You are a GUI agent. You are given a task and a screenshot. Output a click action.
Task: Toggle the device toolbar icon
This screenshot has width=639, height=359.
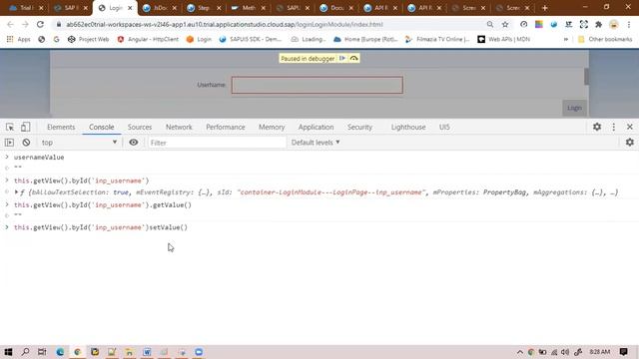point(25,127)
